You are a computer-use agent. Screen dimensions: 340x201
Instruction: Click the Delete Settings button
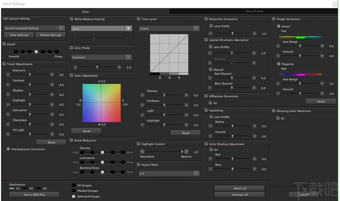click(51, 35)
